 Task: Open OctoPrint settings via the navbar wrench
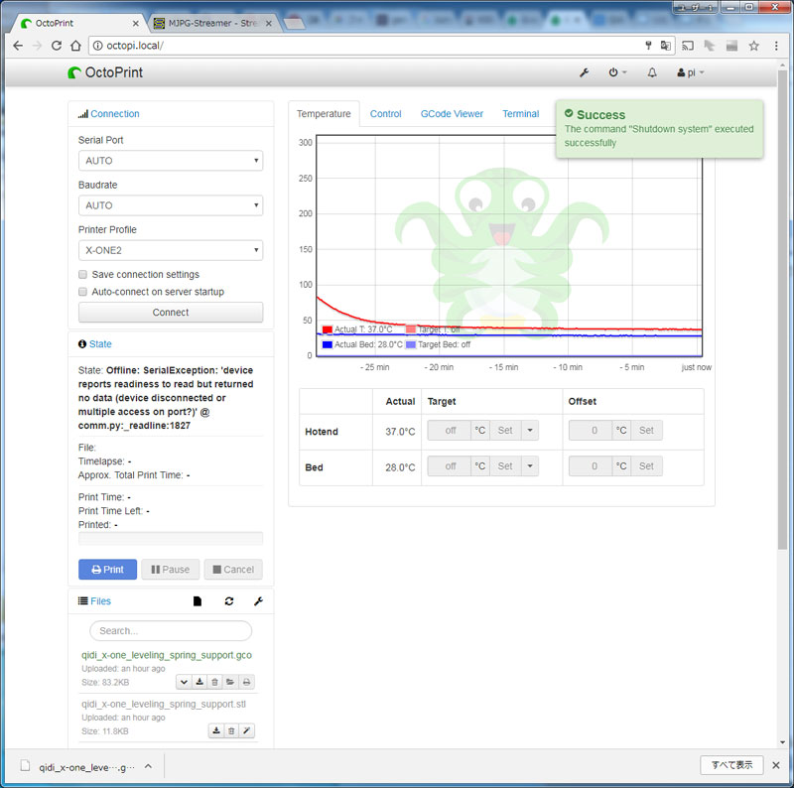(x=584, y=72)
